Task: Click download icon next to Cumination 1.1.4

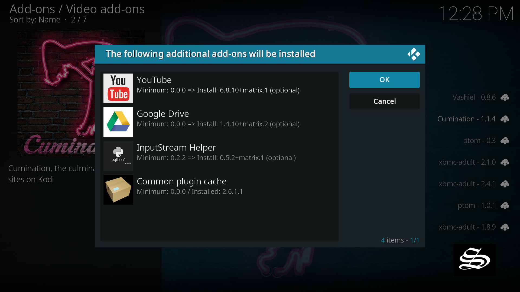Action: coord(505,119)
